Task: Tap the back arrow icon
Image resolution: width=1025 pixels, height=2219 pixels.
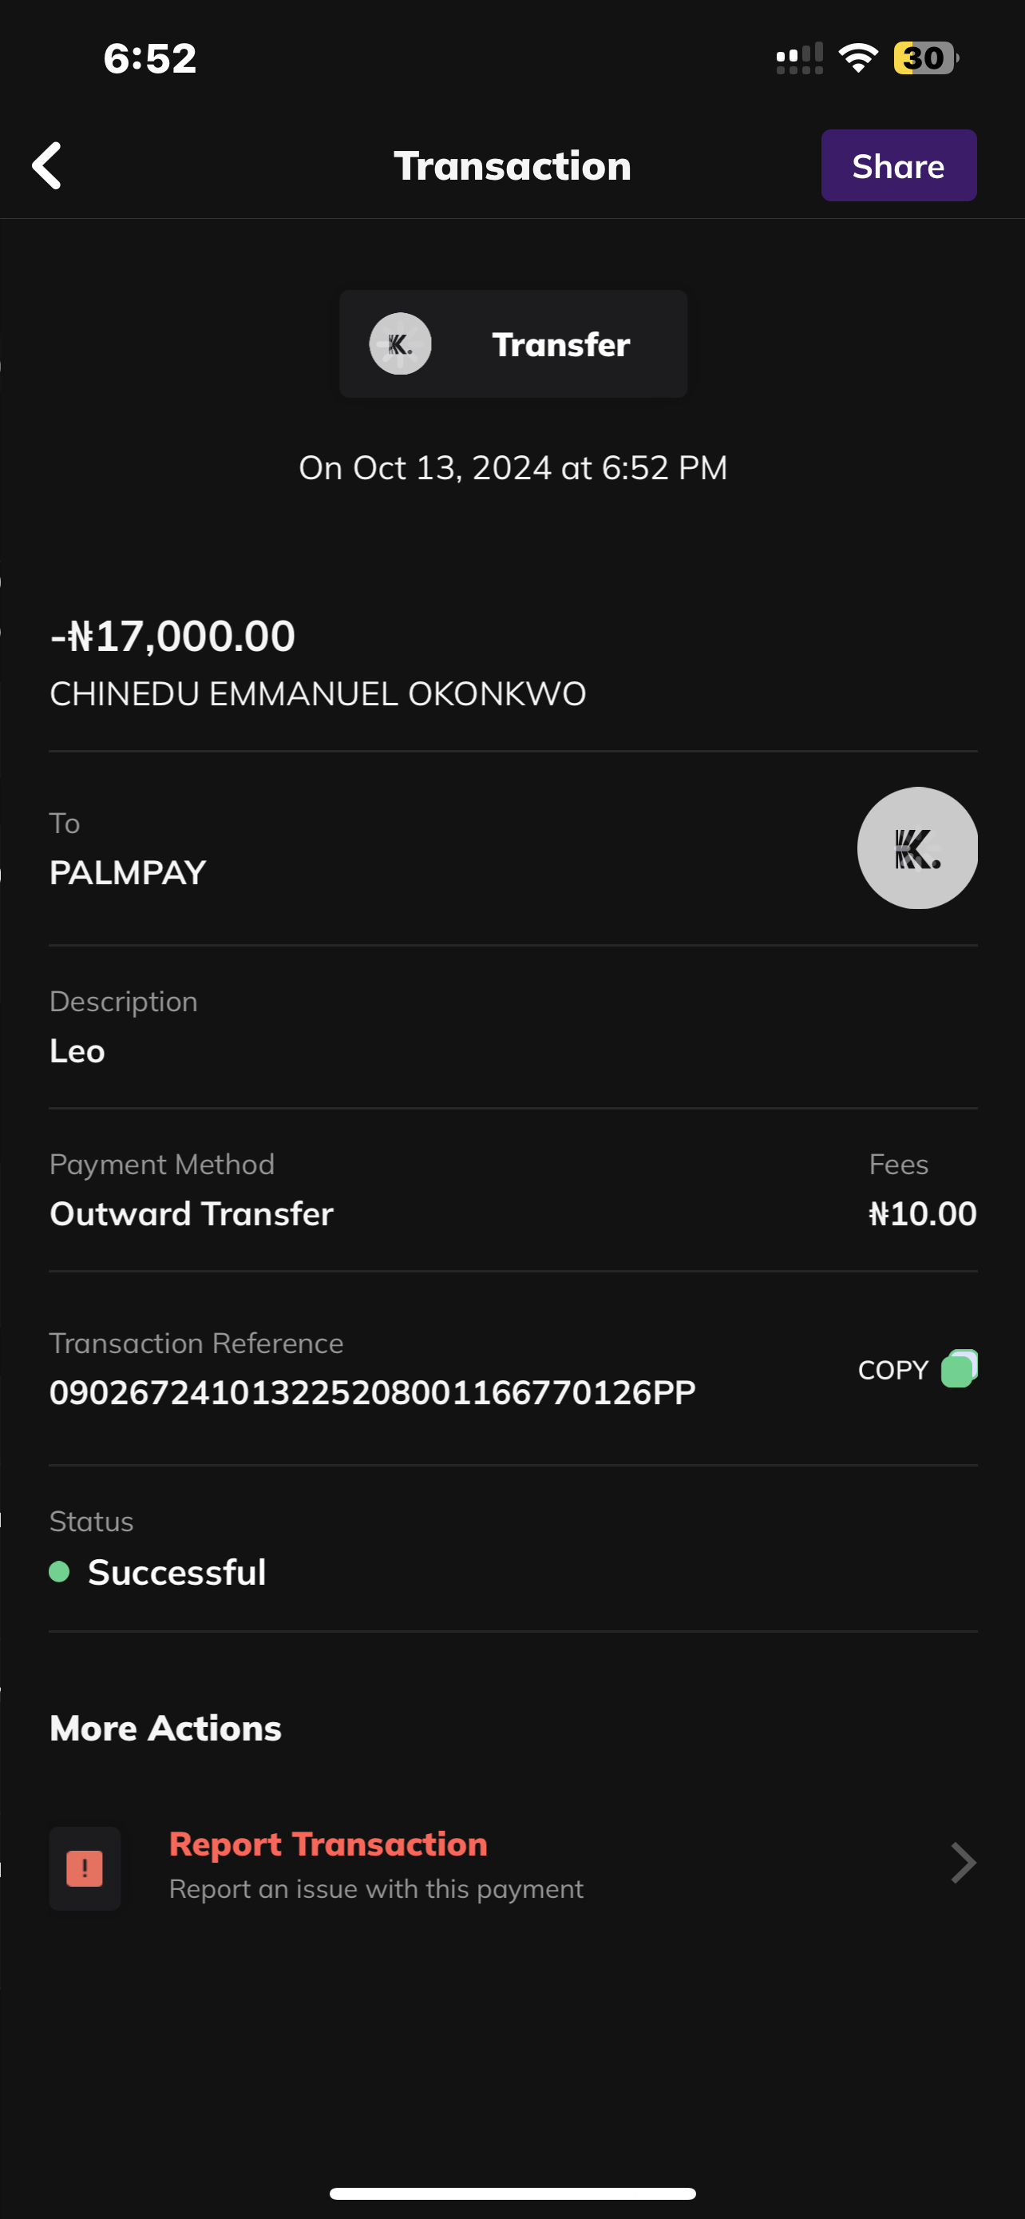Action: coord(47,165)
